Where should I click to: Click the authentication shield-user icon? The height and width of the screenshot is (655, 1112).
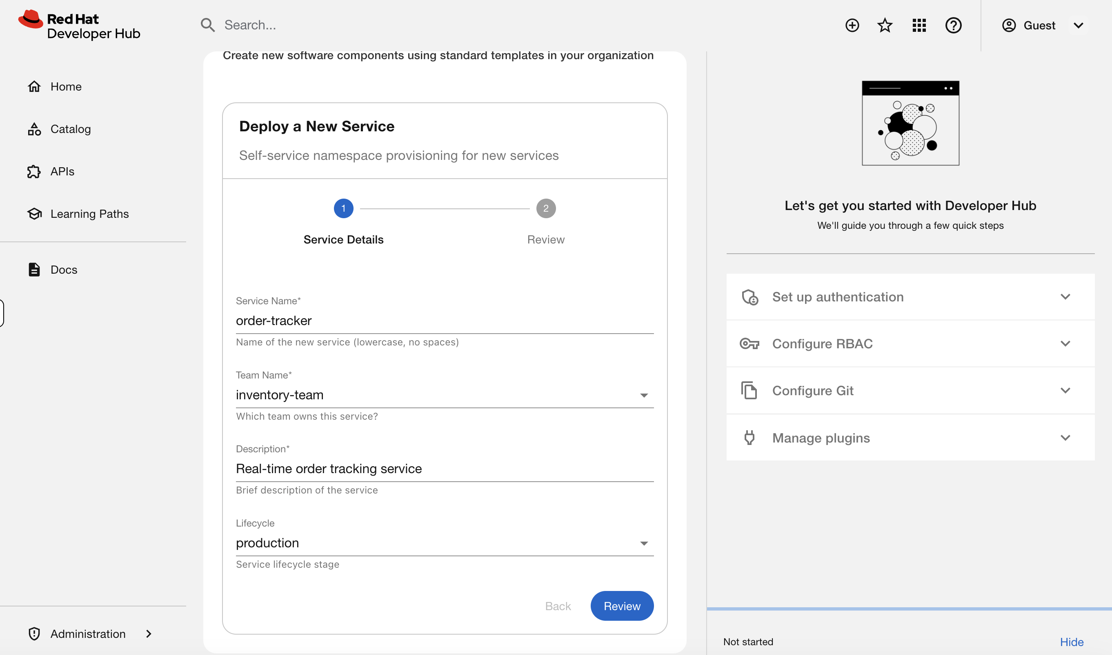750,297
